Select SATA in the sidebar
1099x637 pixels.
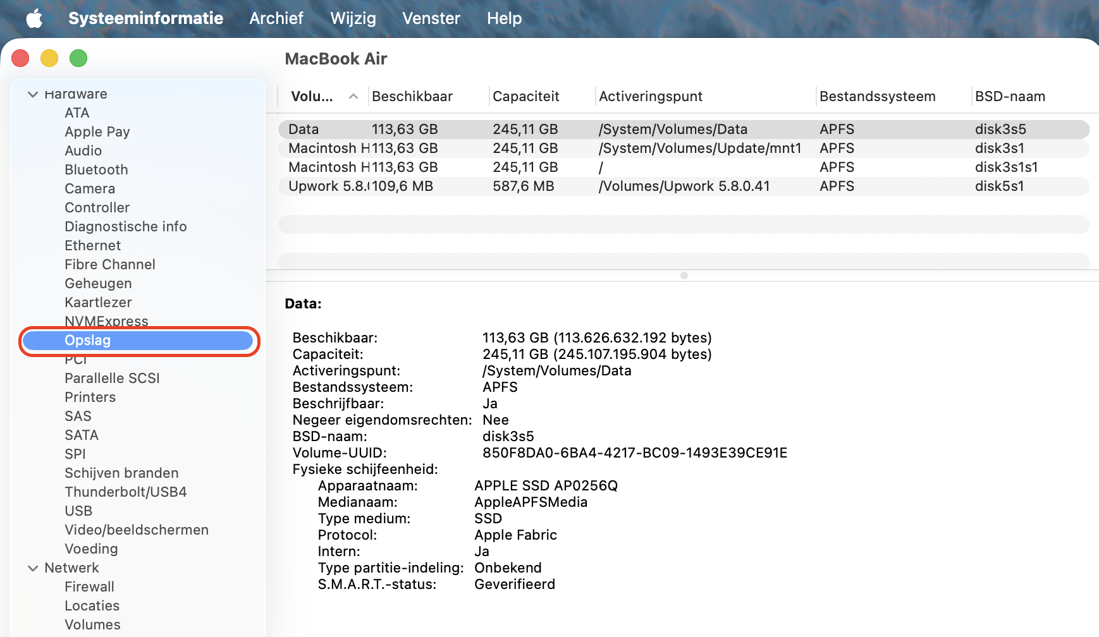click(82, 435)
